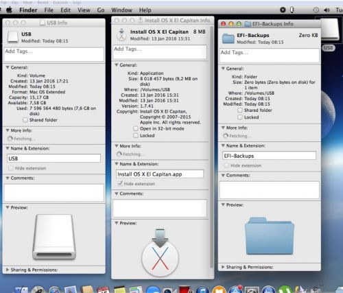
Task: Collapse Preview in El Capitan Info
Action: point(117,223)
